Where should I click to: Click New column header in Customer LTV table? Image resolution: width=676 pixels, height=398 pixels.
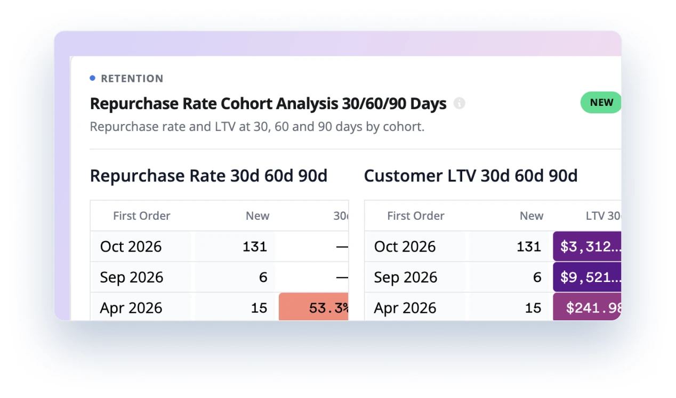click(x=532, y=216)
